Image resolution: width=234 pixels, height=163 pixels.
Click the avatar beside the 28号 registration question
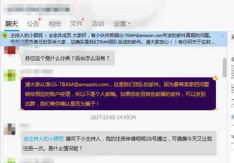10,129
